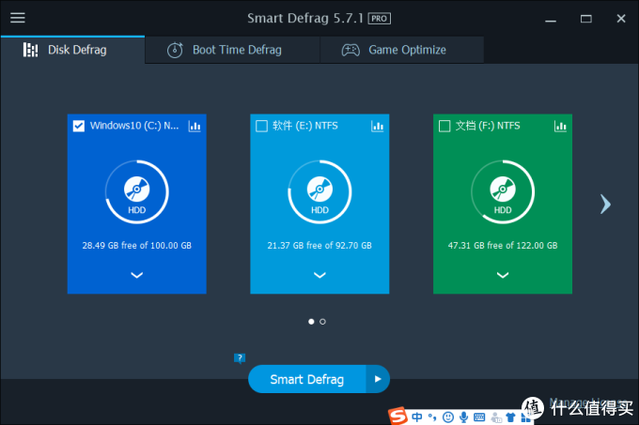Open Sogou soft keyboard icon
639x425 pixels.
pyautogui.click(x=479, y=417)
